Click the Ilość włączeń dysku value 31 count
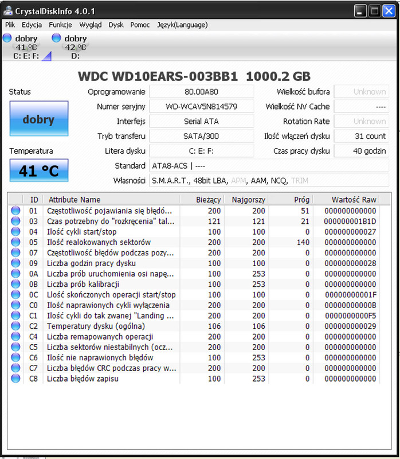The width and height of the screenshot is (400, 459). tap(362, 136)
